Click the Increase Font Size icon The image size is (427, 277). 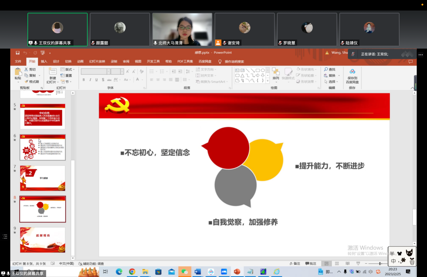128,71
